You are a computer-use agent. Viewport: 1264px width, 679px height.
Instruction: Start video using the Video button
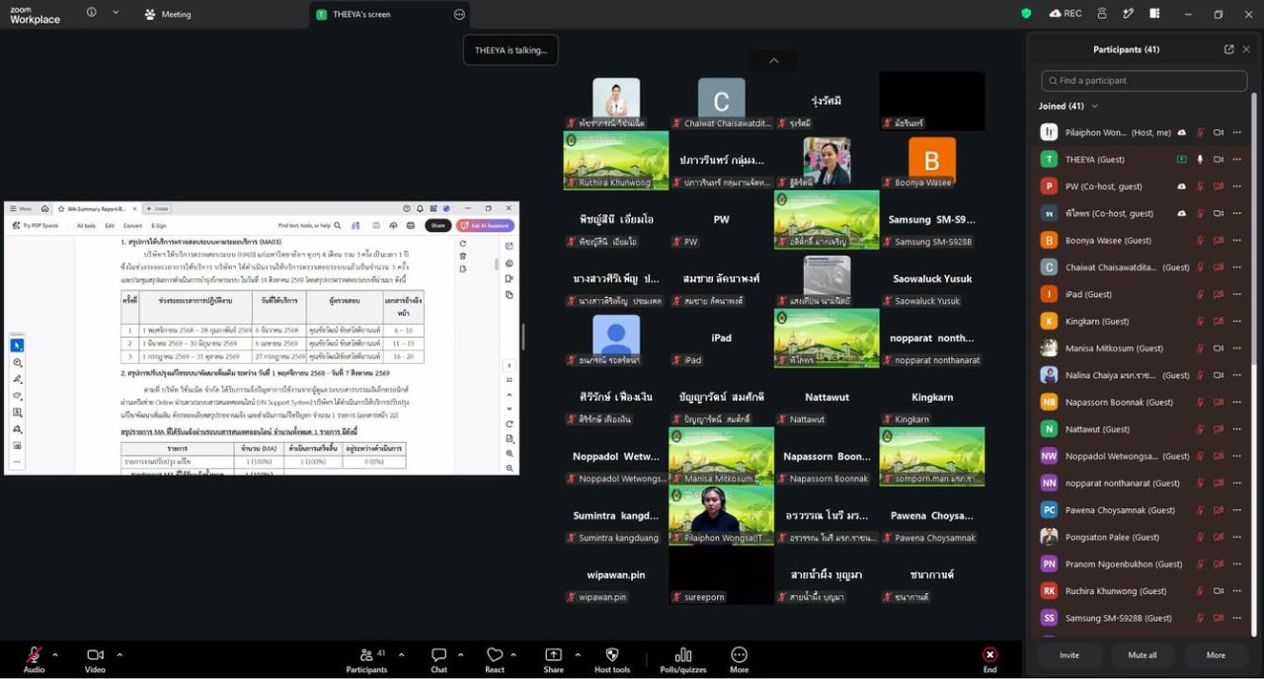[95, 659]
